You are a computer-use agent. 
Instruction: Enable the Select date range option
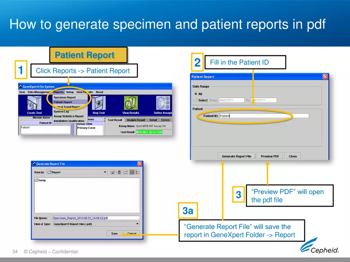click(195, 100)
